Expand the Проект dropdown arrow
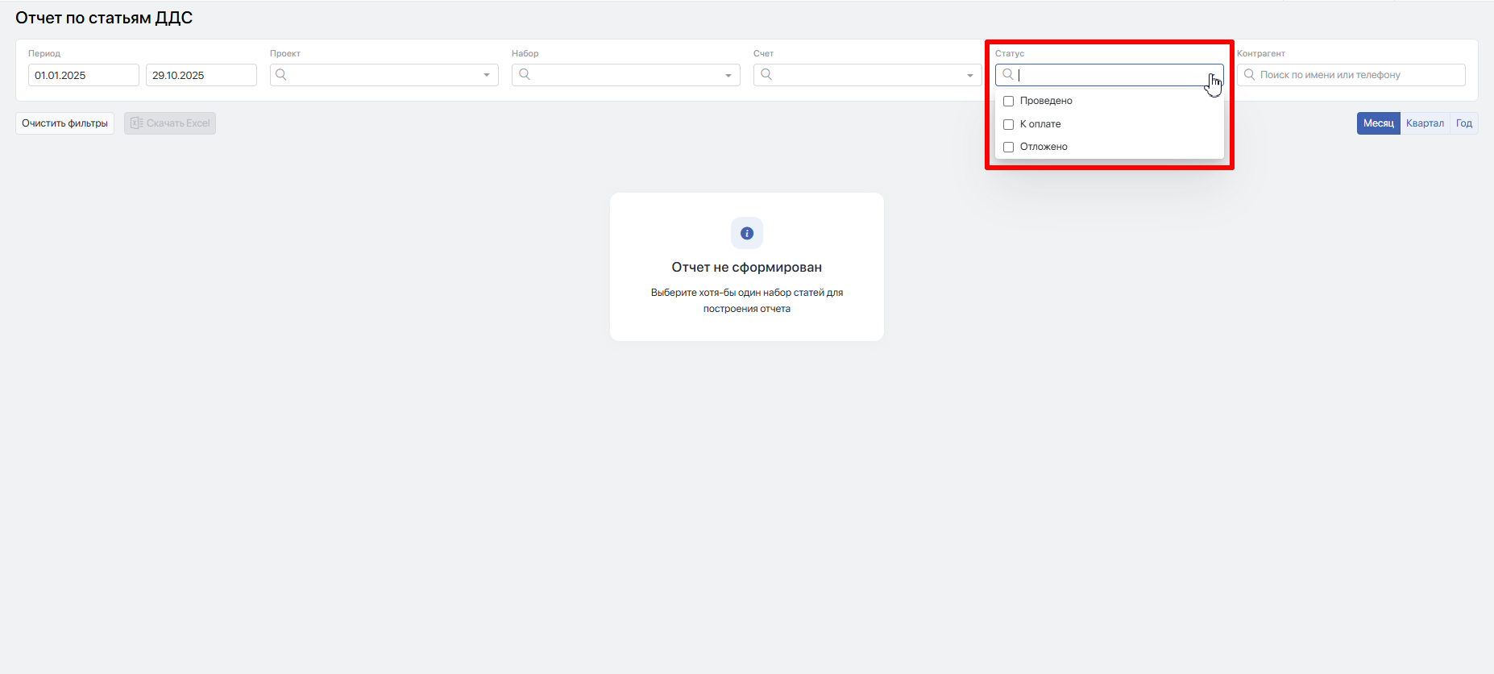The width and height of the screenshot is (1494, 674). point(487,75)
